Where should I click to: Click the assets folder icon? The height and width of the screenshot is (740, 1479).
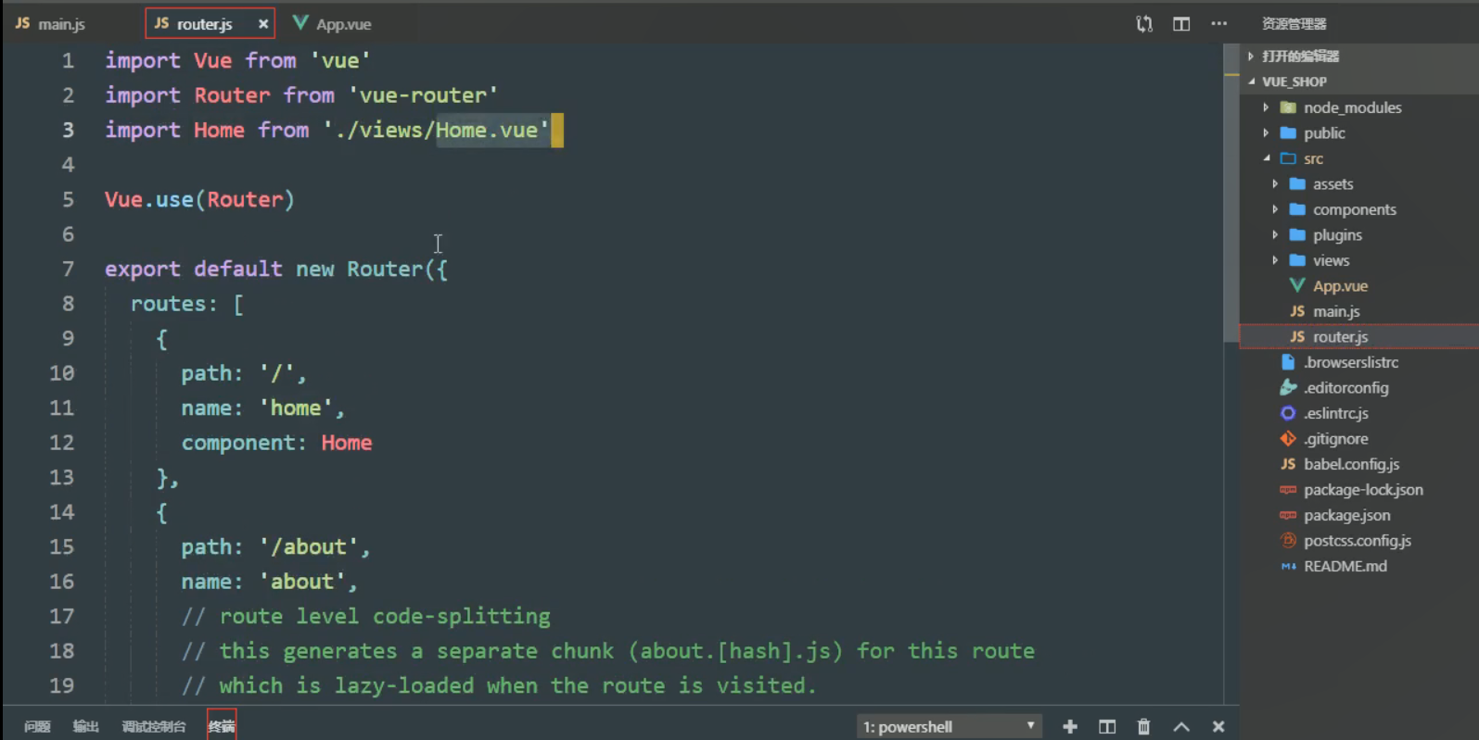[x=1297, y=184]
